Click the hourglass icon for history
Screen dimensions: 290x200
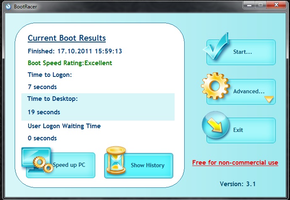(x=116, y=161)
